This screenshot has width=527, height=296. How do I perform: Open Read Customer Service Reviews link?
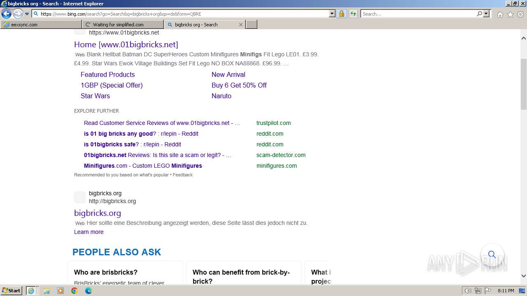[x=162, y=123]
